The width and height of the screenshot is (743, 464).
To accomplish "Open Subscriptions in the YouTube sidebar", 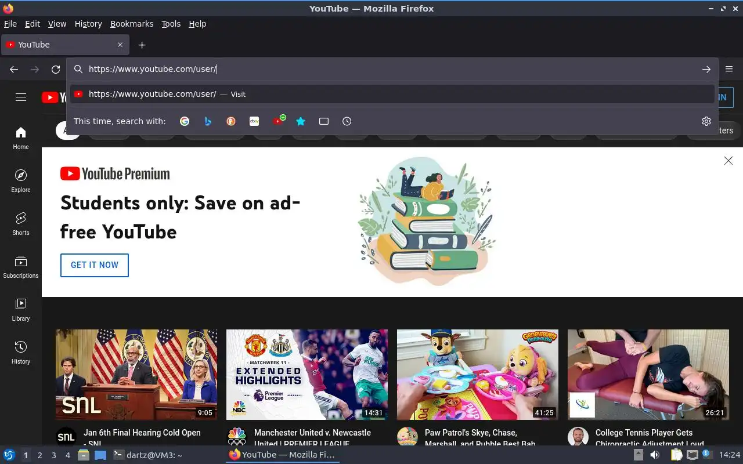I will (21, 267).
